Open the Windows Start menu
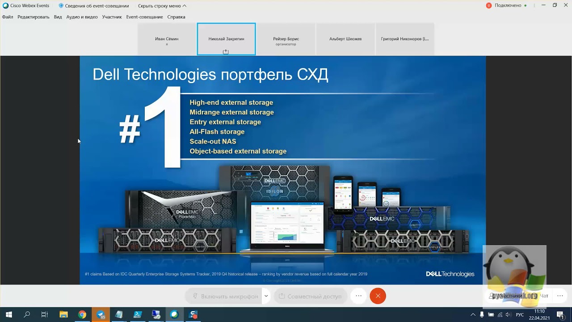 pos(8,314)
